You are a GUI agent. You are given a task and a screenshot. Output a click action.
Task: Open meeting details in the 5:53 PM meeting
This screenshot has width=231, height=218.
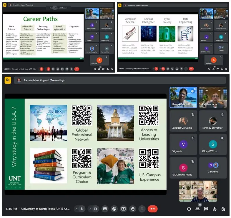point(209,69)
